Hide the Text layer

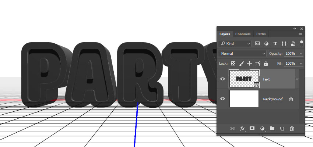[222, 79]
